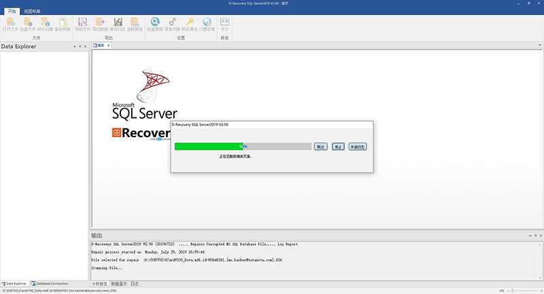544x294 pixels.
Task: Close the 输出 output panel
Action: click(541, 236)
